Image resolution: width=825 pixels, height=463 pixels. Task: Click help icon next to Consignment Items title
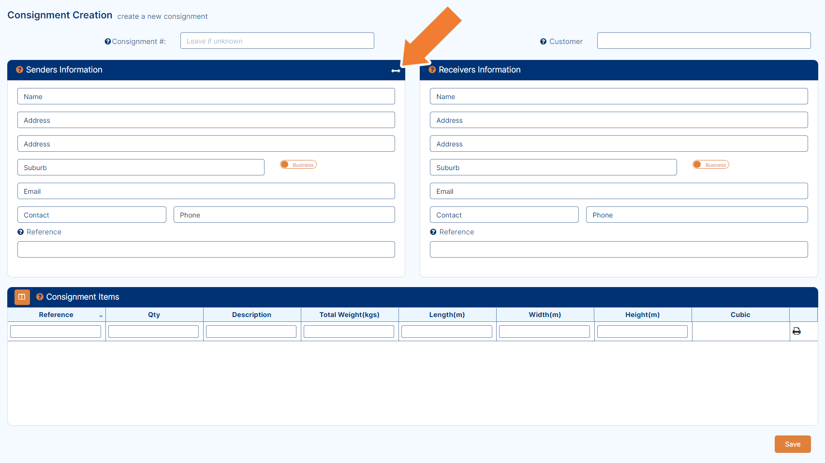40,297
